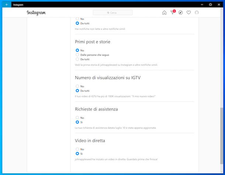Select 'No' under Numero di visualizzazioni su IGTV
Image resolution: width=225 pixels, height=175 pixels.
point(77,86)
